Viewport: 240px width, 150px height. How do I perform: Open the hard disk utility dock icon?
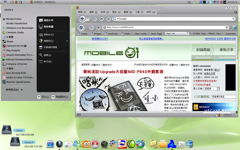click(140, 144)
